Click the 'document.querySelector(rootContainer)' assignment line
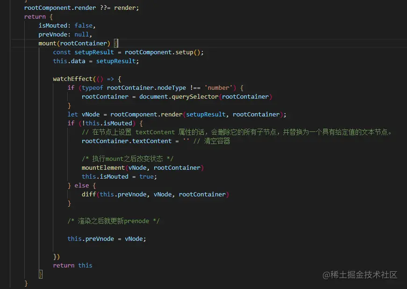The image size is (407, 289). click(x=177, y=97)
